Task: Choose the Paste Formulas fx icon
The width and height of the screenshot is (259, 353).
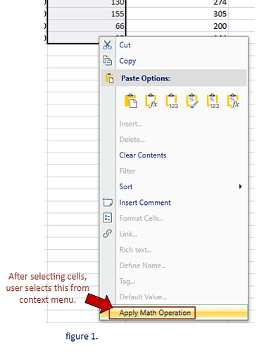Action: coord(151,101)
